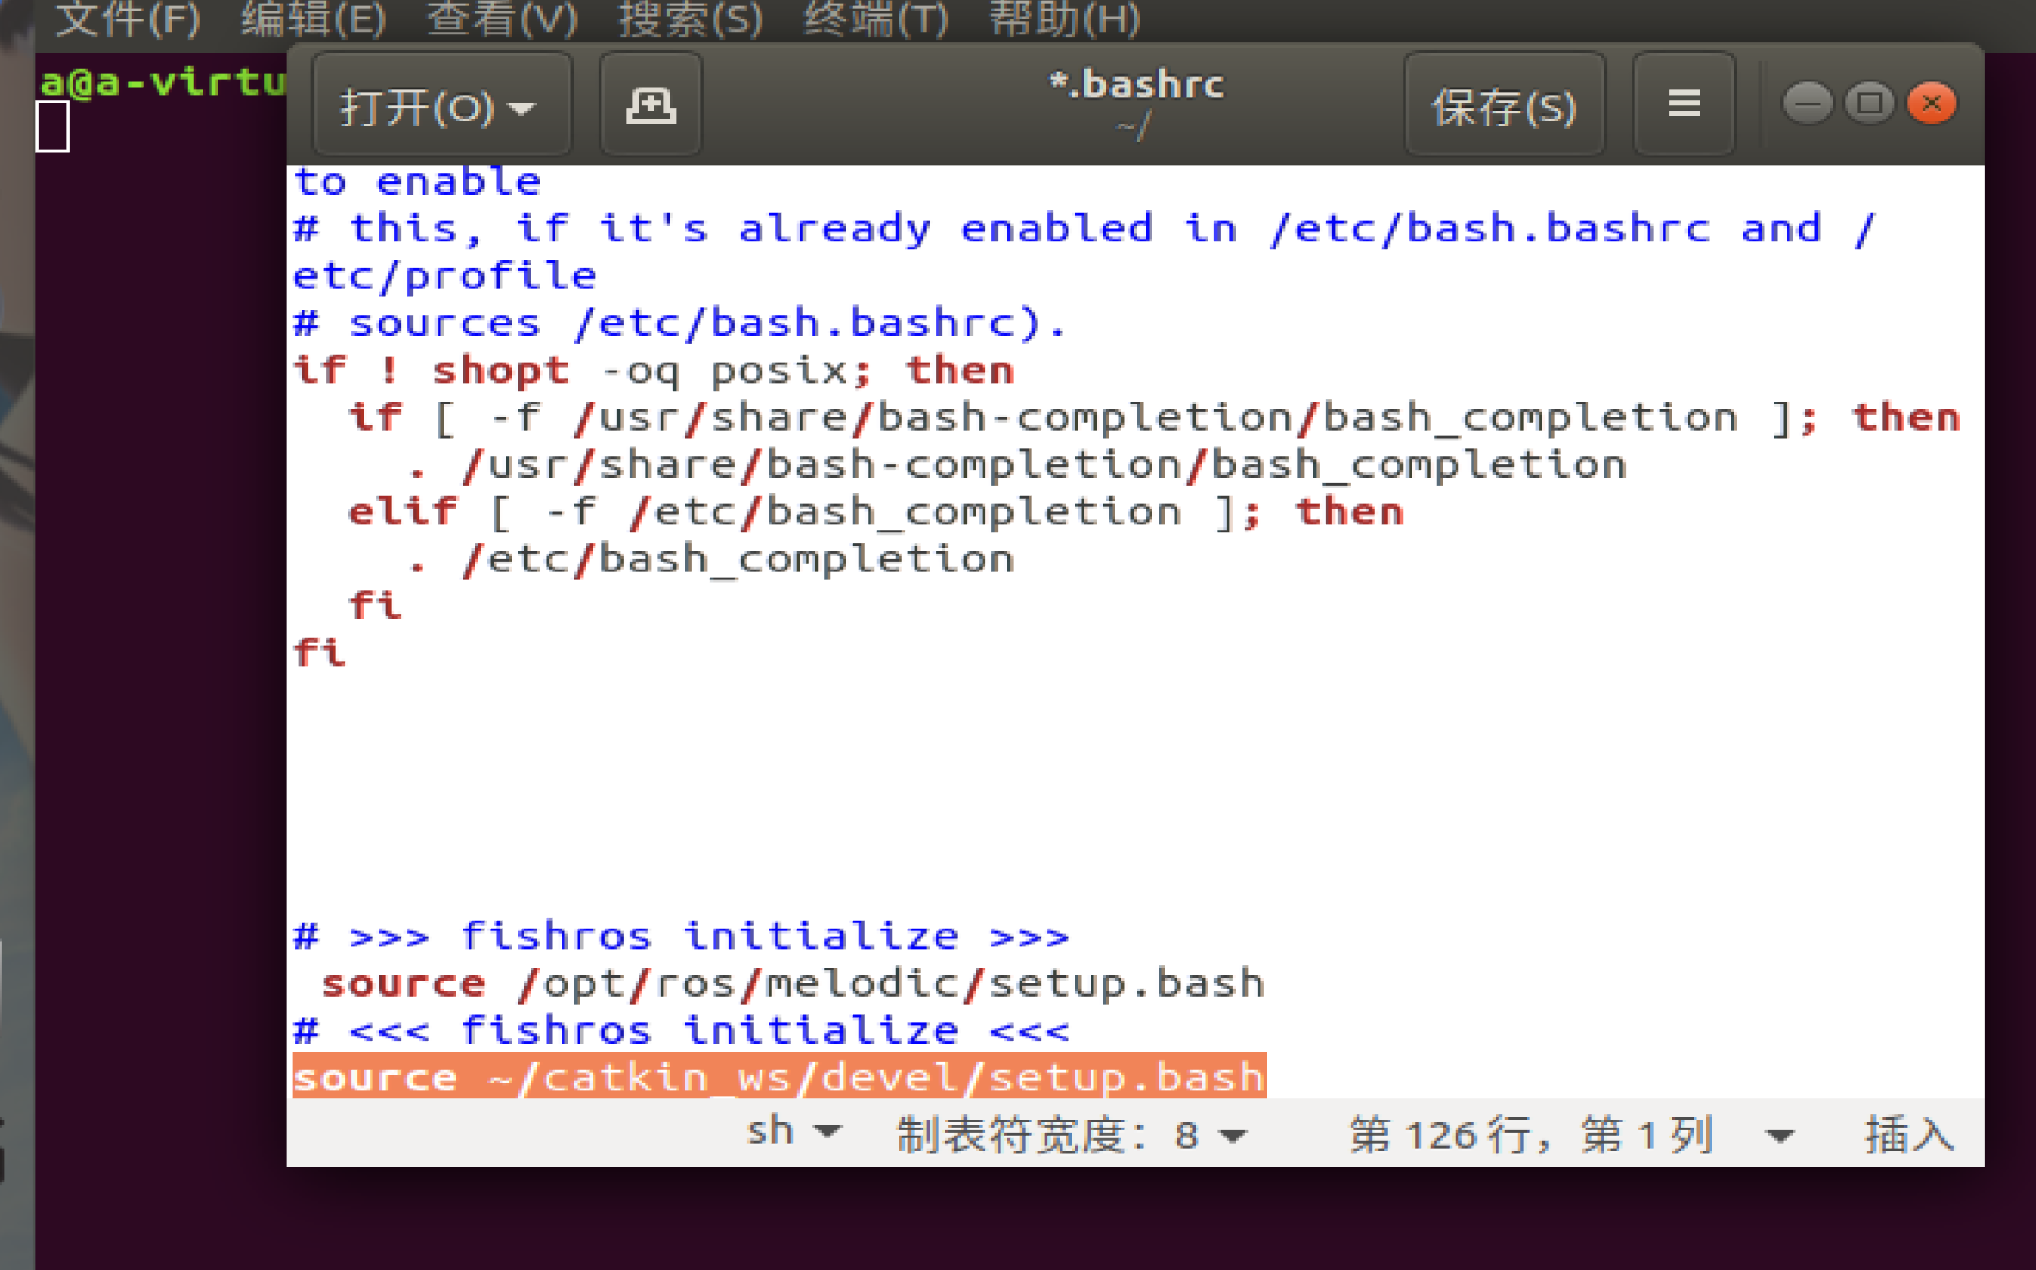
Task: Click the highlighted catkin_ws source line
Action: pyautogui.click(x=778, y=1076)
